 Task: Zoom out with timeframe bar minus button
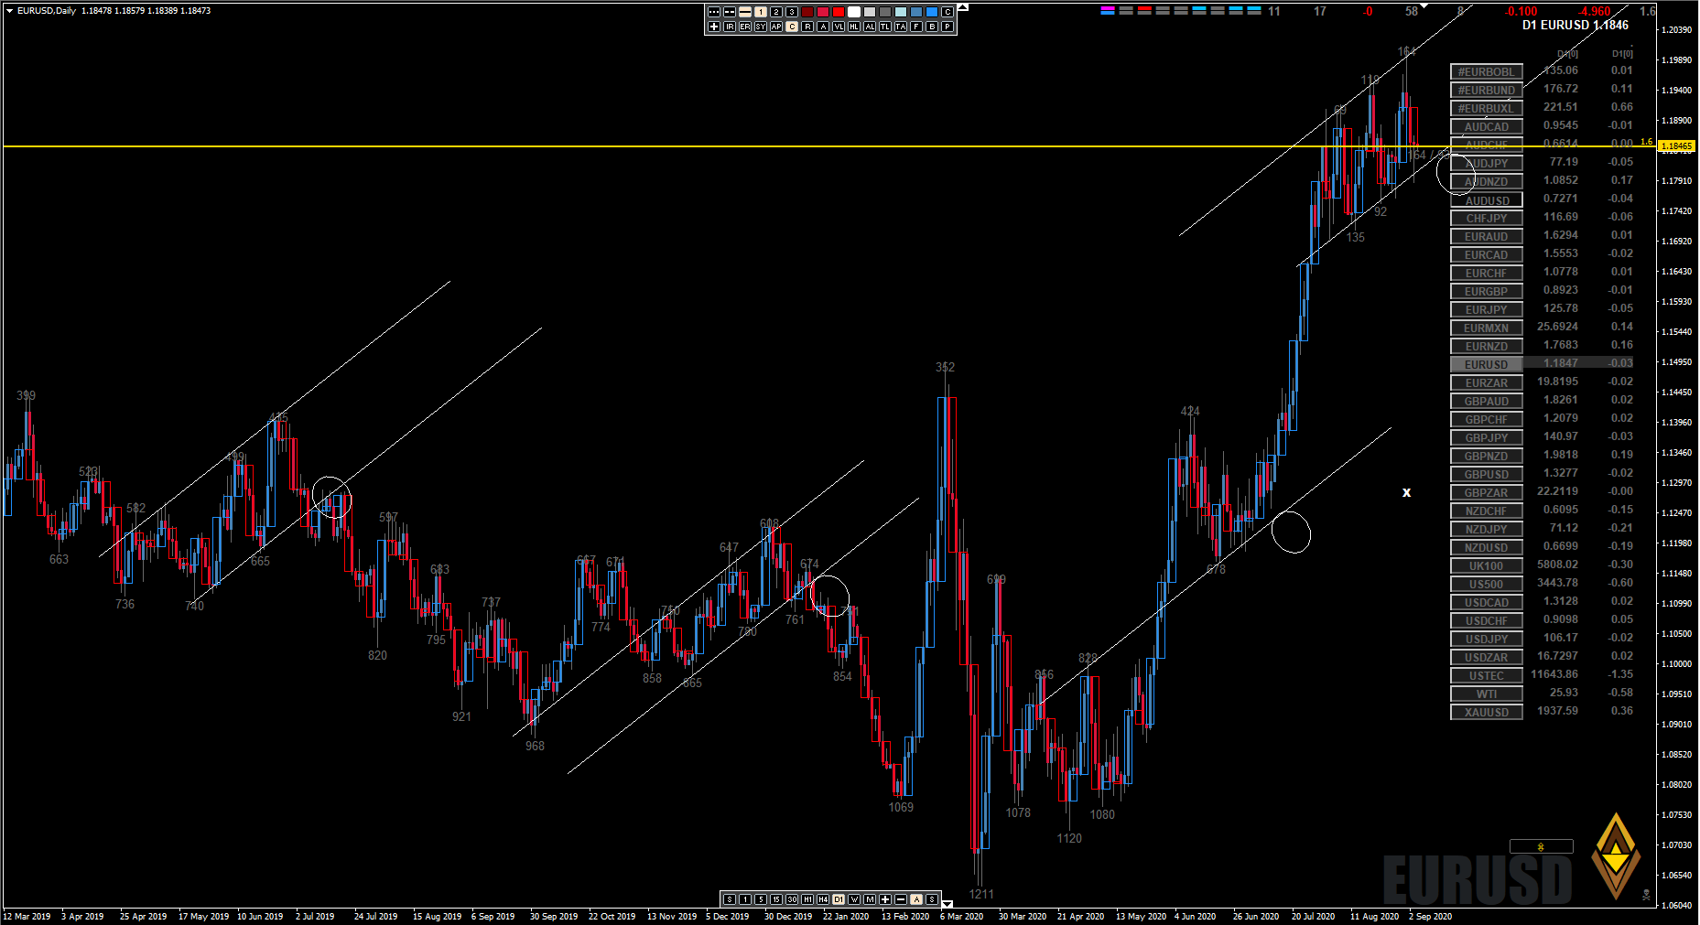[901, 899]
